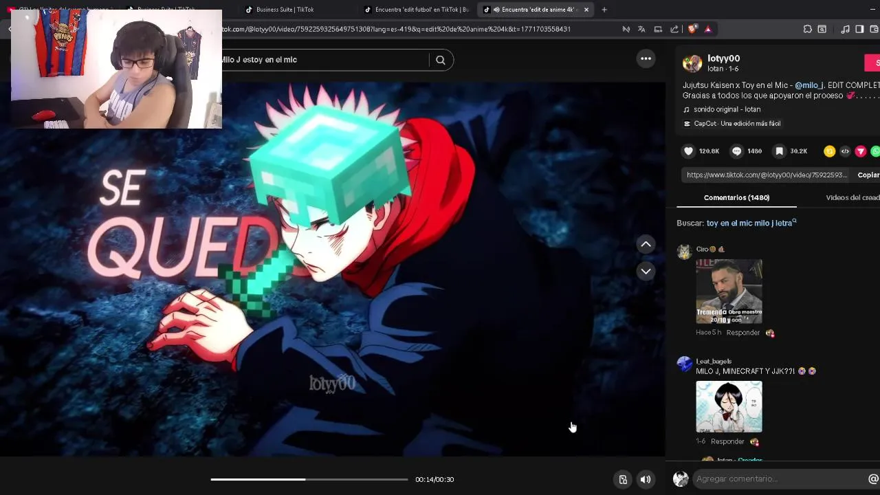The image size is (880, 495).
Task: Close the 'Encuentra edit de anime 4k' tab
Action: (586, 10)
